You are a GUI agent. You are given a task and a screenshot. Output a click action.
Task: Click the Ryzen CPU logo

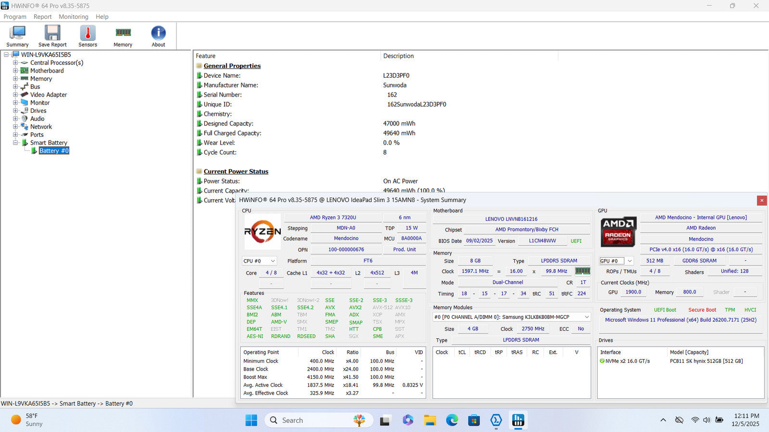(x=262, y=232)
